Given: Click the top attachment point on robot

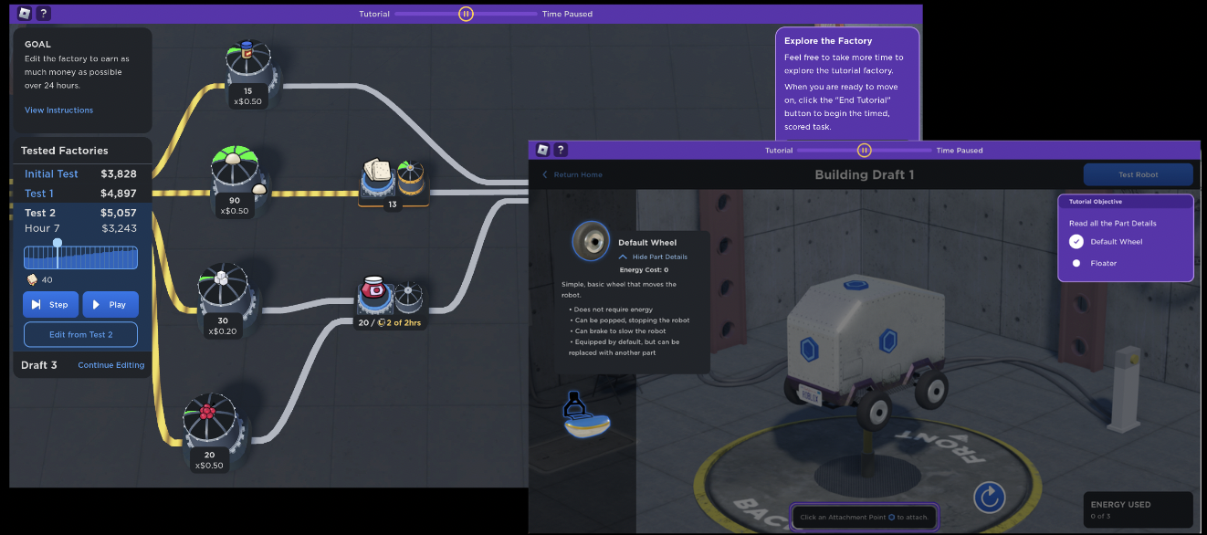Looking at the screenshot, I should tap(854, 285).
